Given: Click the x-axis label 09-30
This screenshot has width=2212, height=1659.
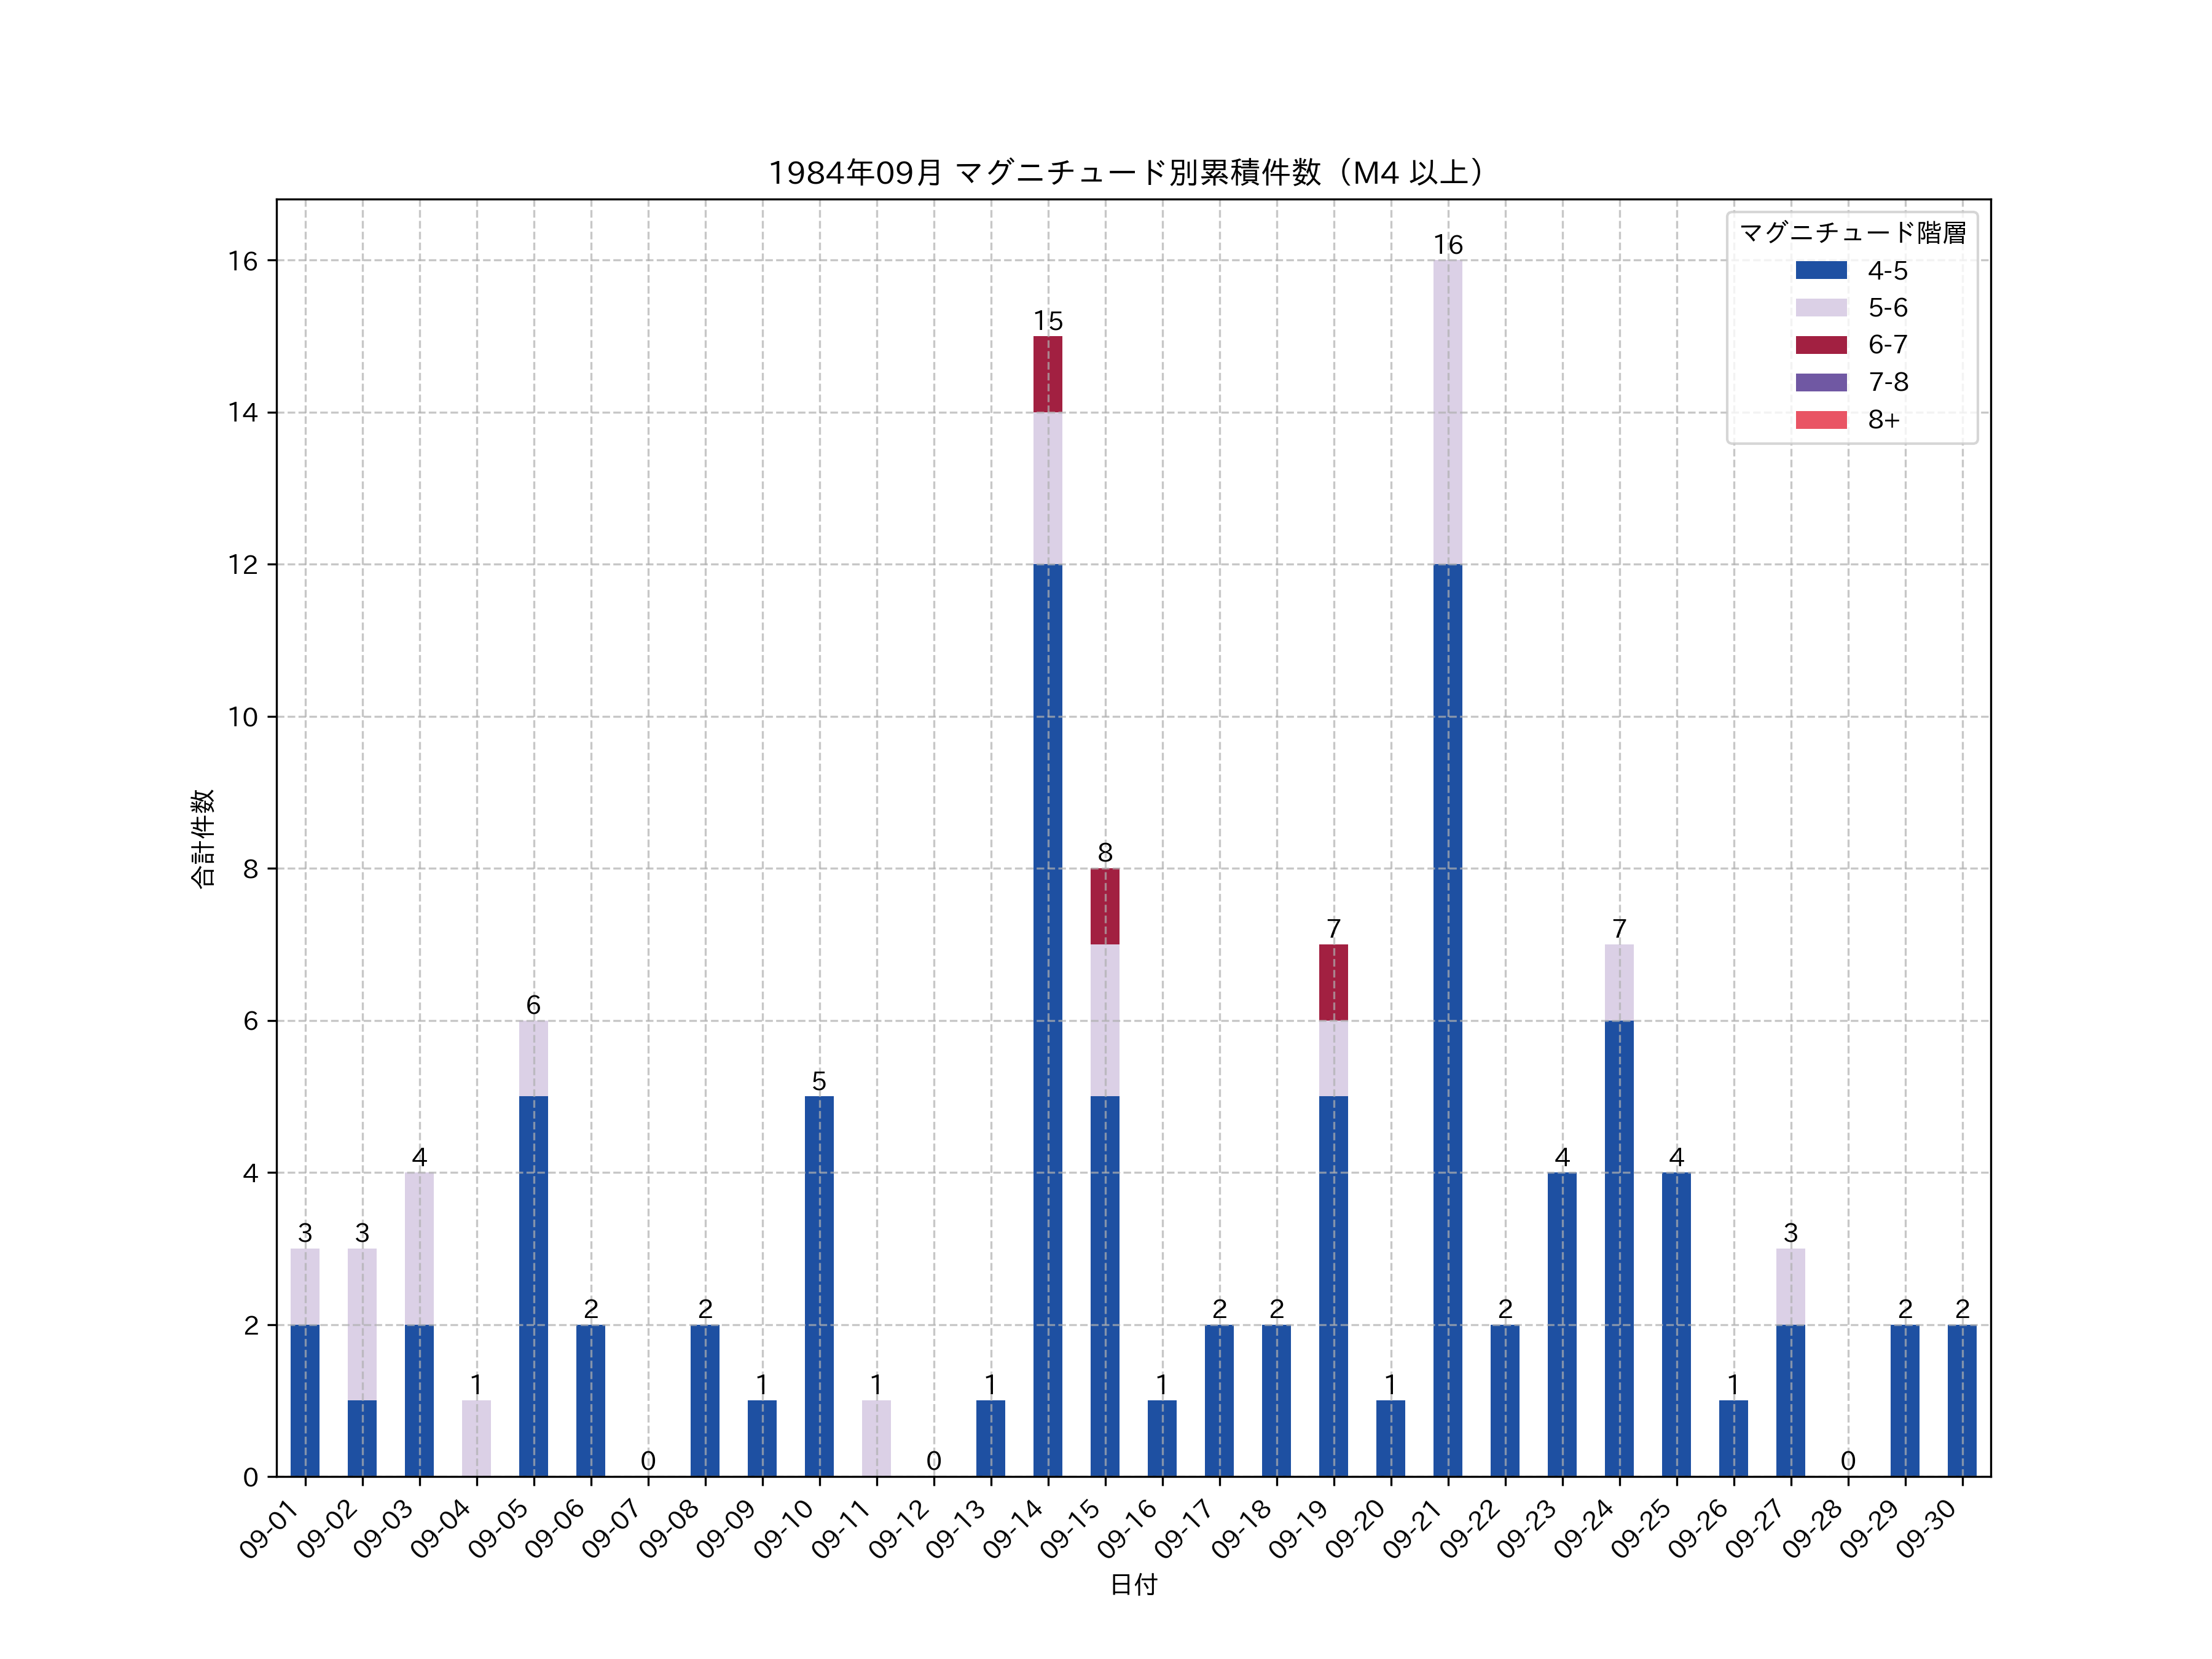Looking at the screenshot, I should click(x=1927, y=1529).
